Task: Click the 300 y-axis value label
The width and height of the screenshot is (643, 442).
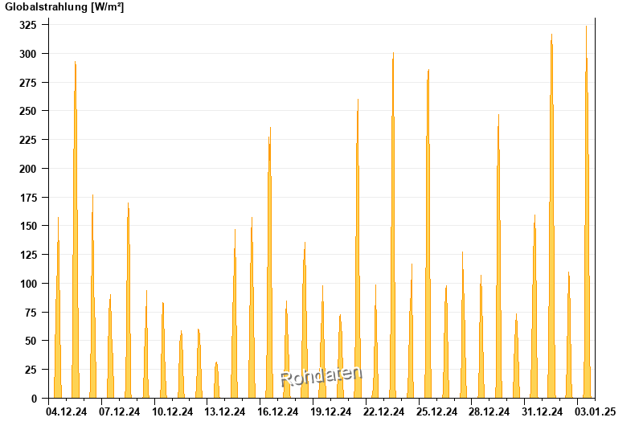Action: tap(28, 54)
